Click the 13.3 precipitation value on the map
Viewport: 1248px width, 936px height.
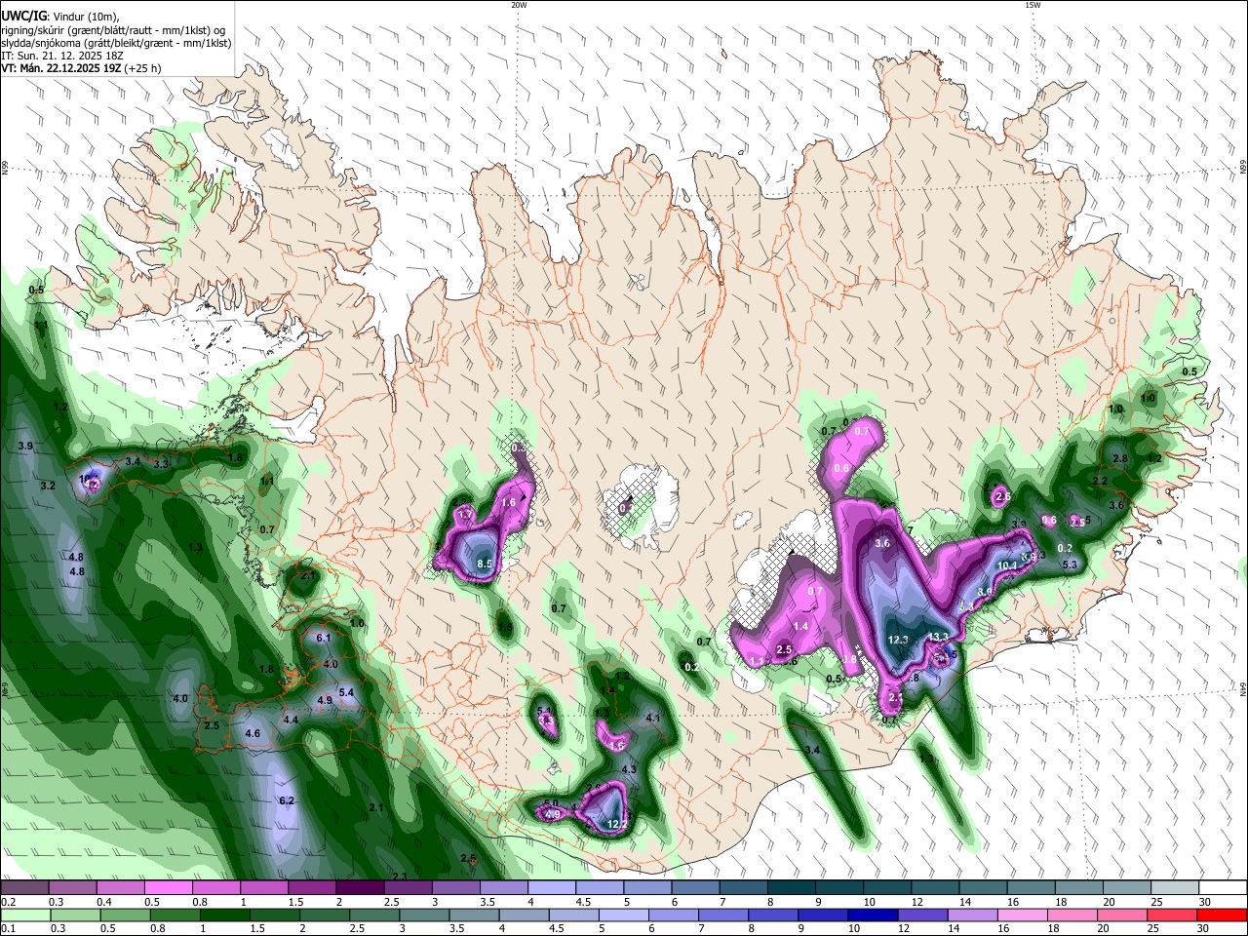tap(938, 637)
